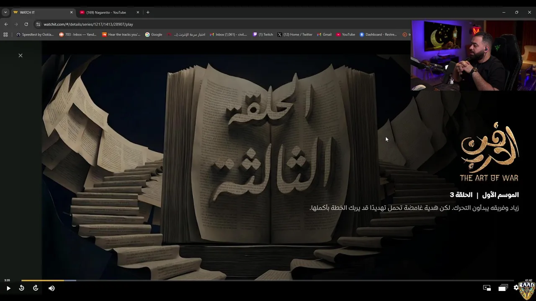Click the subtitles/screen icon in player controls
The height and width of the screenshot is (301, 536).
tap(487, 288)
